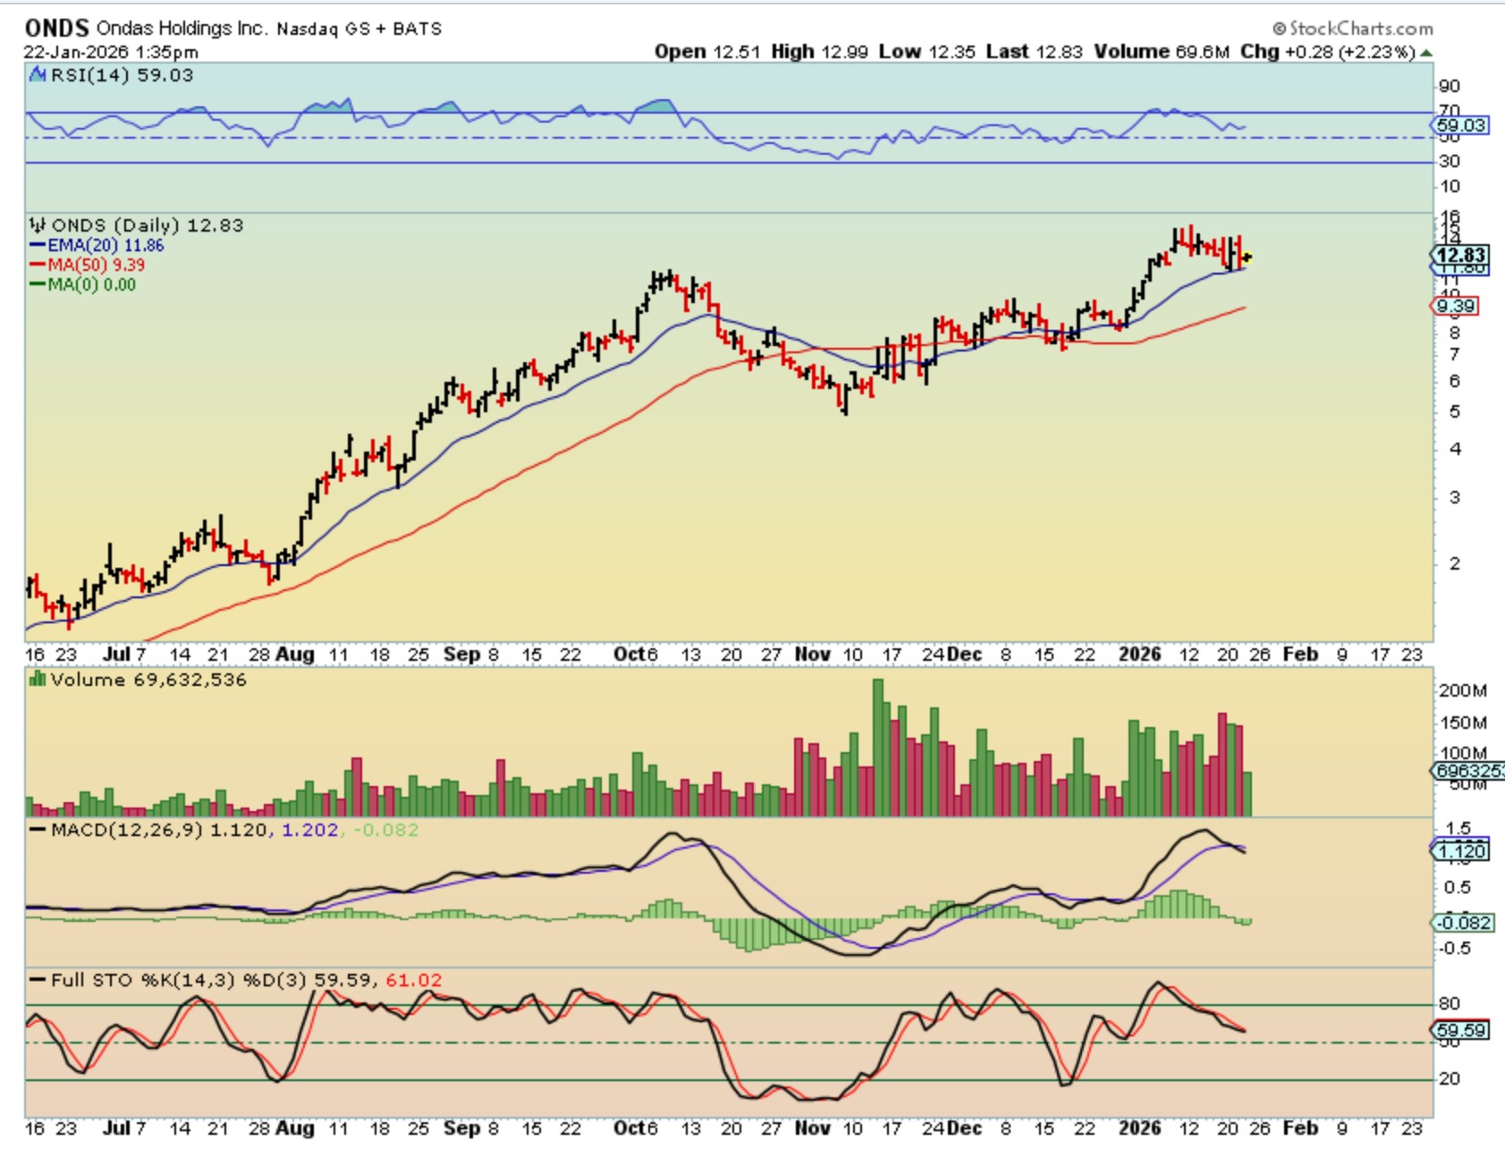Click the 3 level on the price axis
Image resolution: width=1505 pixels, height=1167 pixels.
[1455, 498]
